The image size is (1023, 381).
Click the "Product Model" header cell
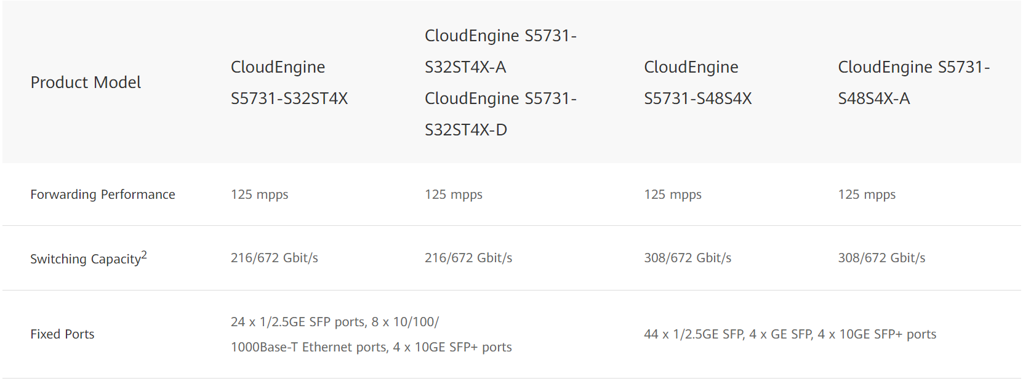86,82
